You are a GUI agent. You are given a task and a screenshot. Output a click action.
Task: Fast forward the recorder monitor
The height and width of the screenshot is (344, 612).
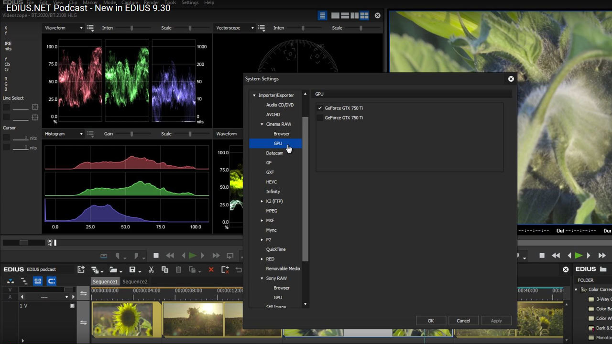tap(602, 256)
